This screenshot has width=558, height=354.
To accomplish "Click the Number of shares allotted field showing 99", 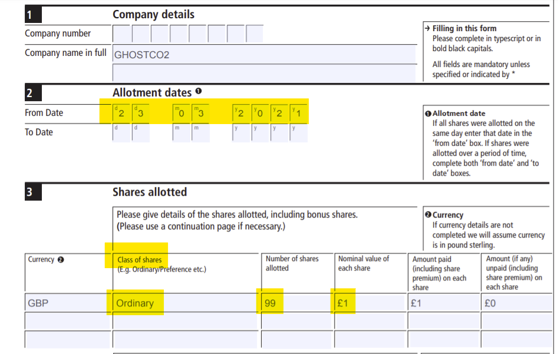I will 296,303.
